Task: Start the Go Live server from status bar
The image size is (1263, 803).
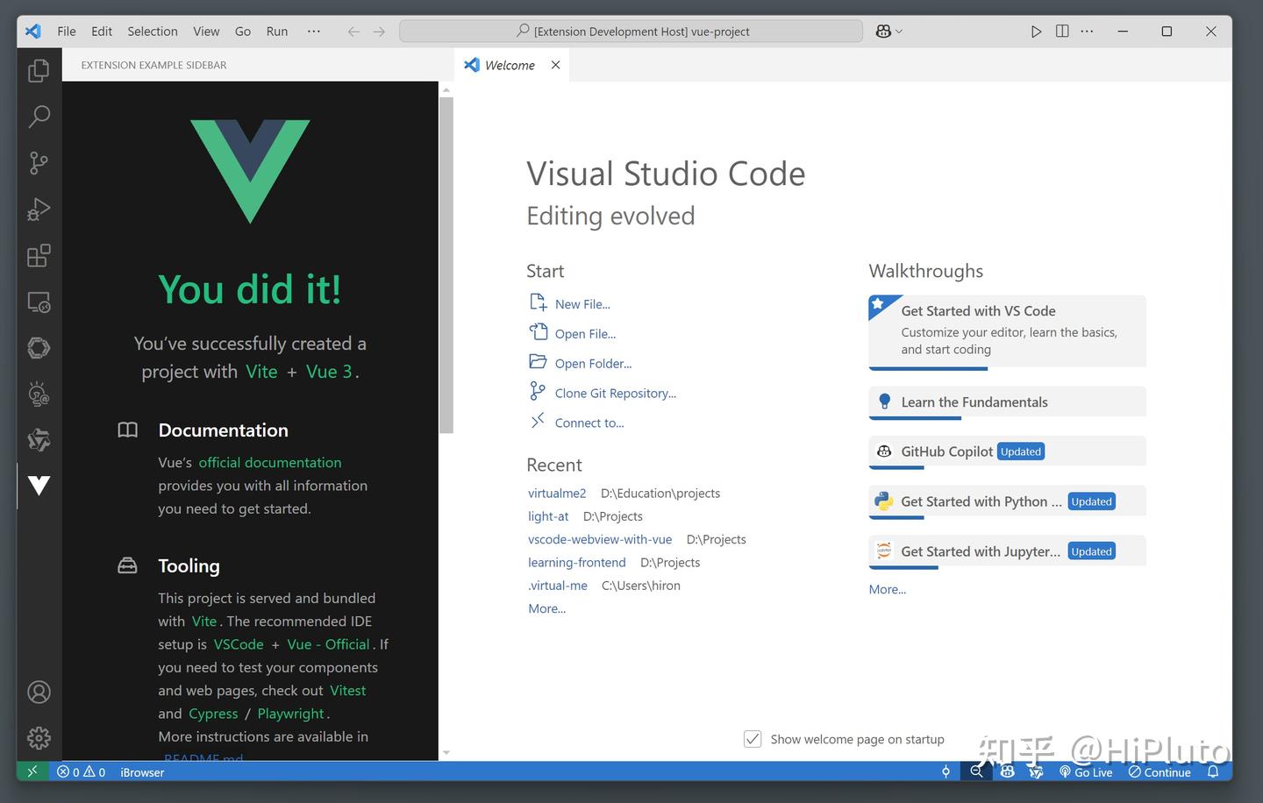Action: pyautogui.click(x=1088, y=771)
